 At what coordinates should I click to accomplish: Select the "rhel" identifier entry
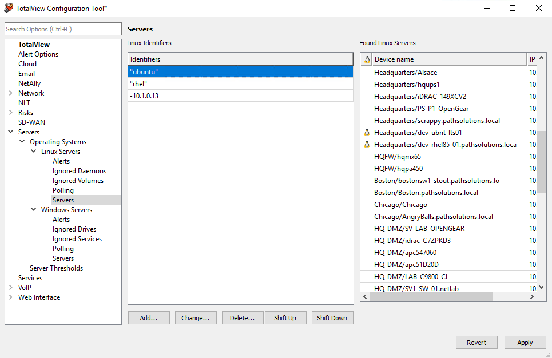[x=172, y=83]
